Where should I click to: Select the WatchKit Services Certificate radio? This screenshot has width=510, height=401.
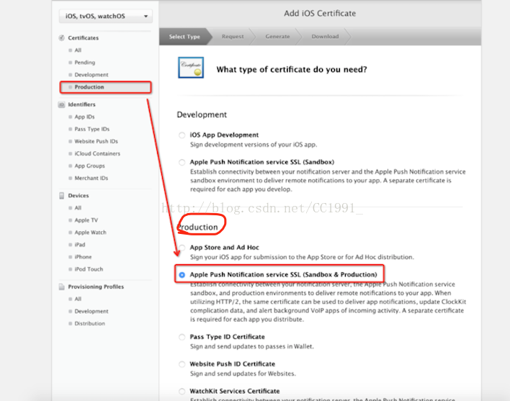point(182,391)
